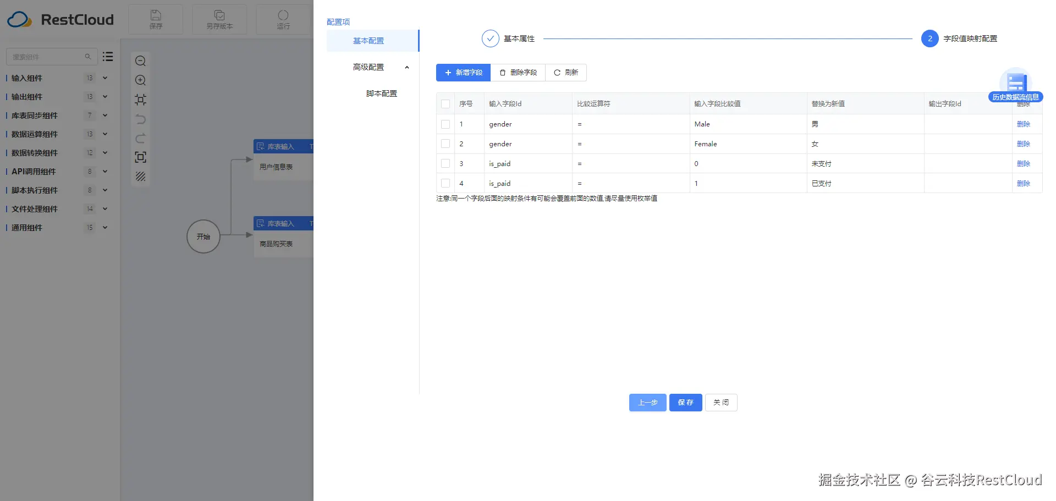Click the 删除字段 delete field button

518,73
